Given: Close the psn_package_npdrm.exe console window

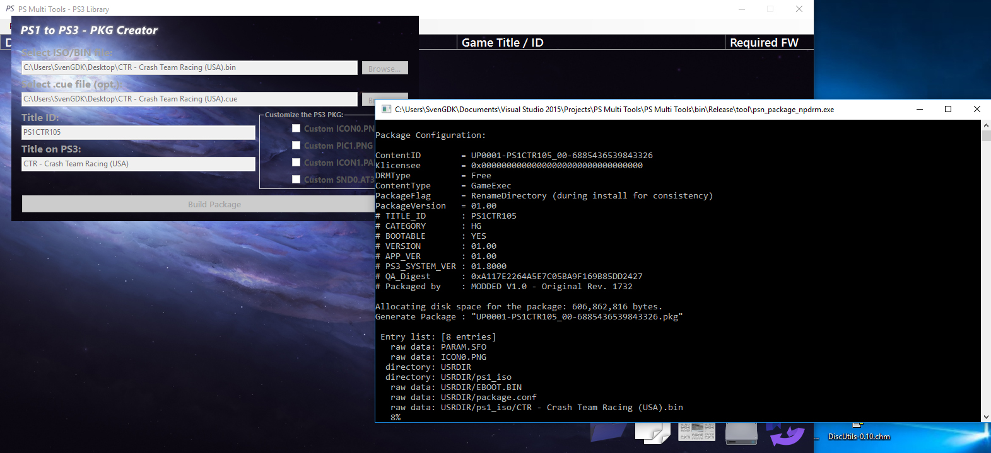Looking at the screenshot, I should tap(977, 109).
